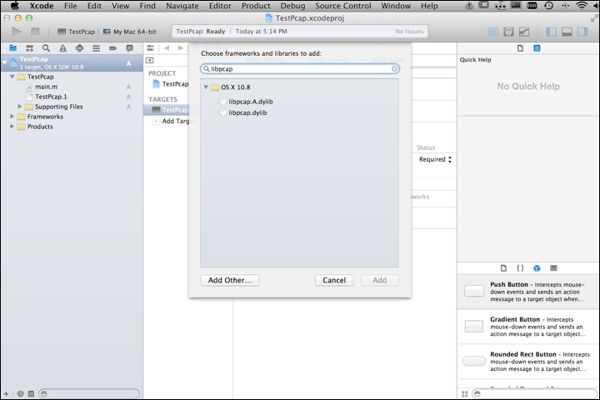Open the Project navigator folder icon
This screenshot has width=600, height=400.
coord(13,48)
